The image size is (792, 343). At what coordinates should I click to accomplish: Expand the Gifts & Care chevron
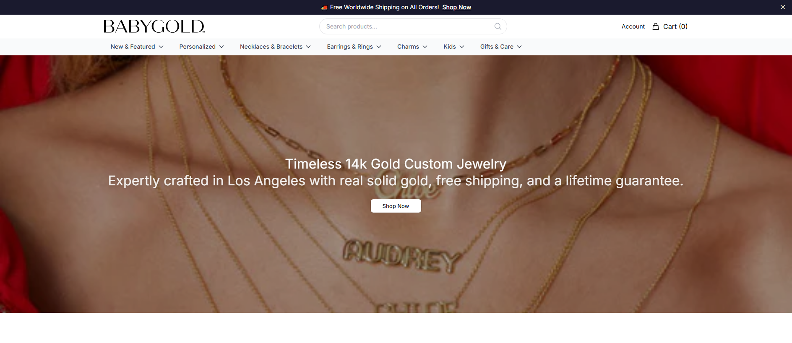tap(519, 47)
